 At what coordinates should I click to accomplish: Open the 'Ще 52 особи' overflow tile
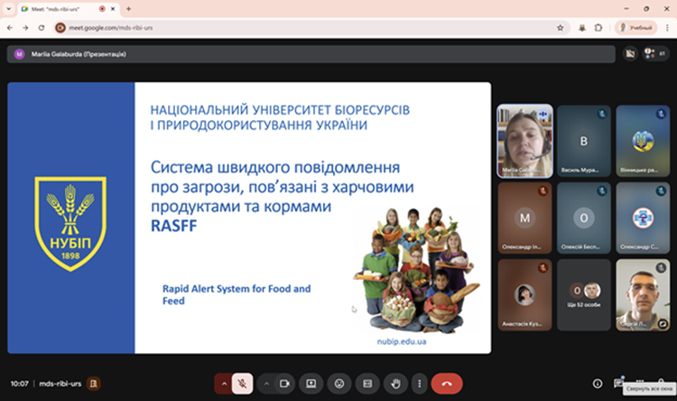pyautogui.click(x=584, y=295)
